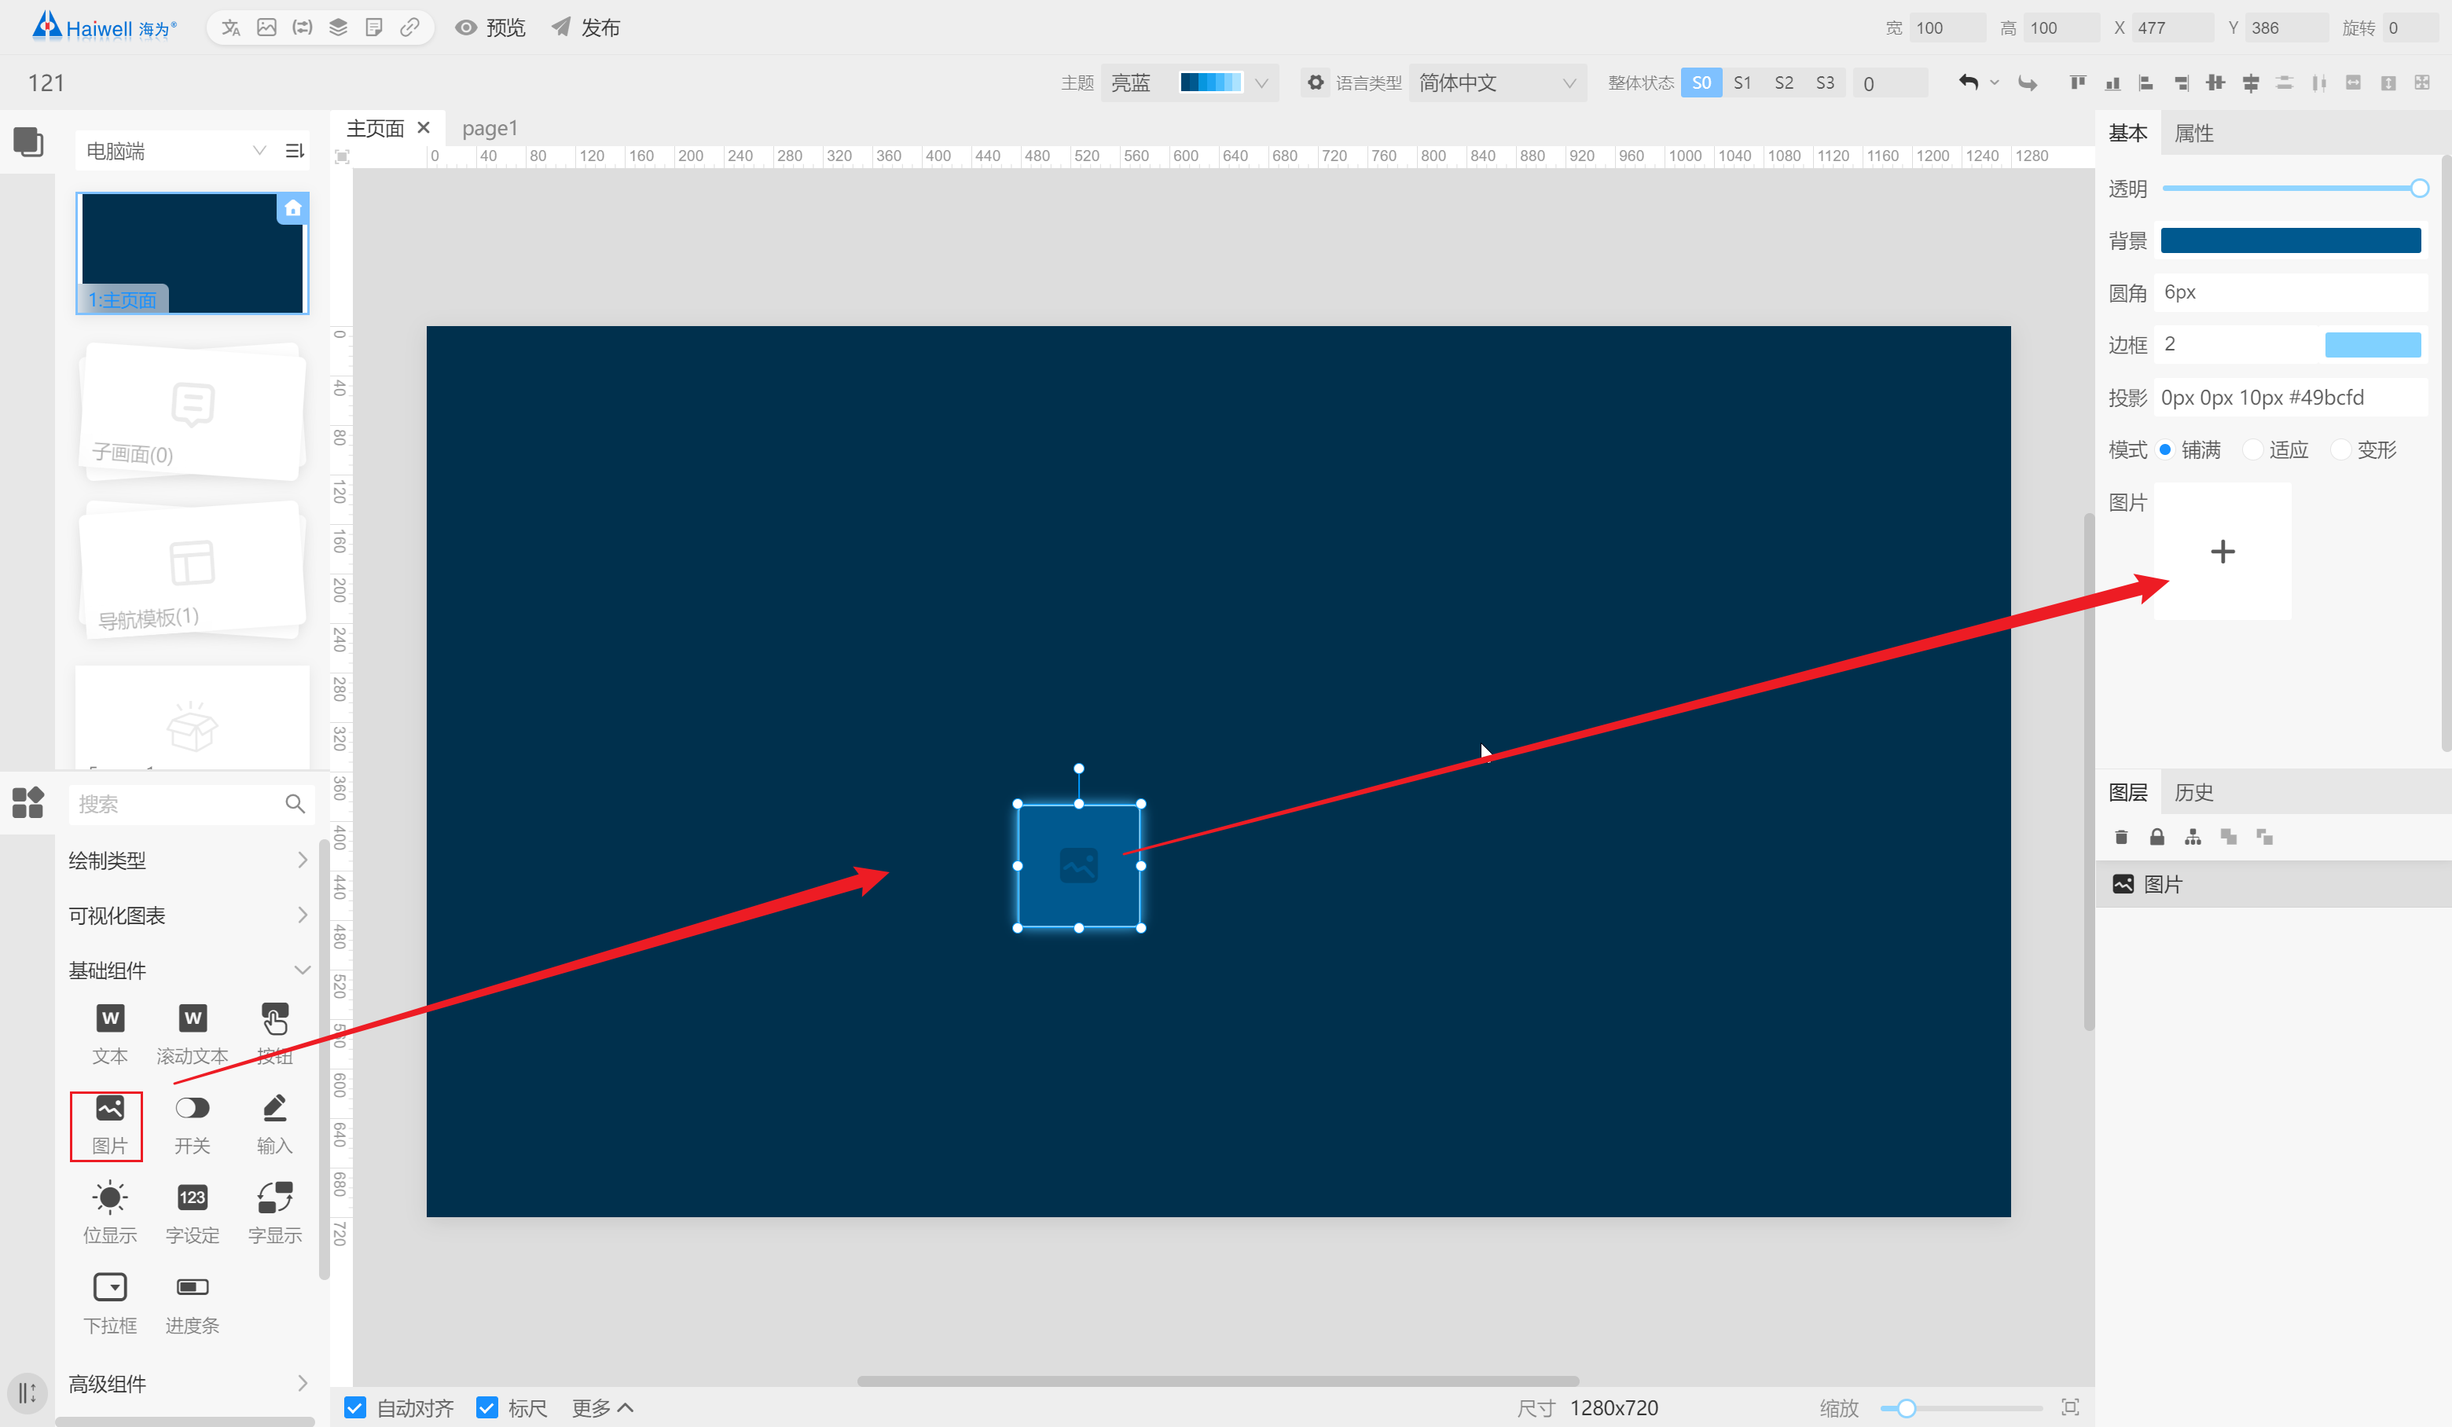The image size is (2452, 1427).
Task: Open the undo history dropdown arrow
Action: click(x=1995, y=83)
